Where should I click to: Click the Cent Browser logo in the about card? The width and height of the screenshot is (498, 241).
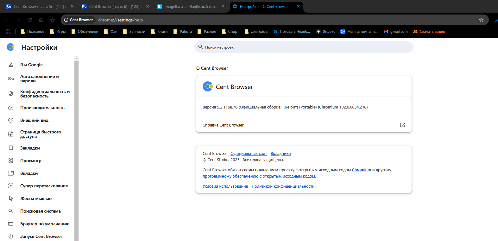coord(208,86)
